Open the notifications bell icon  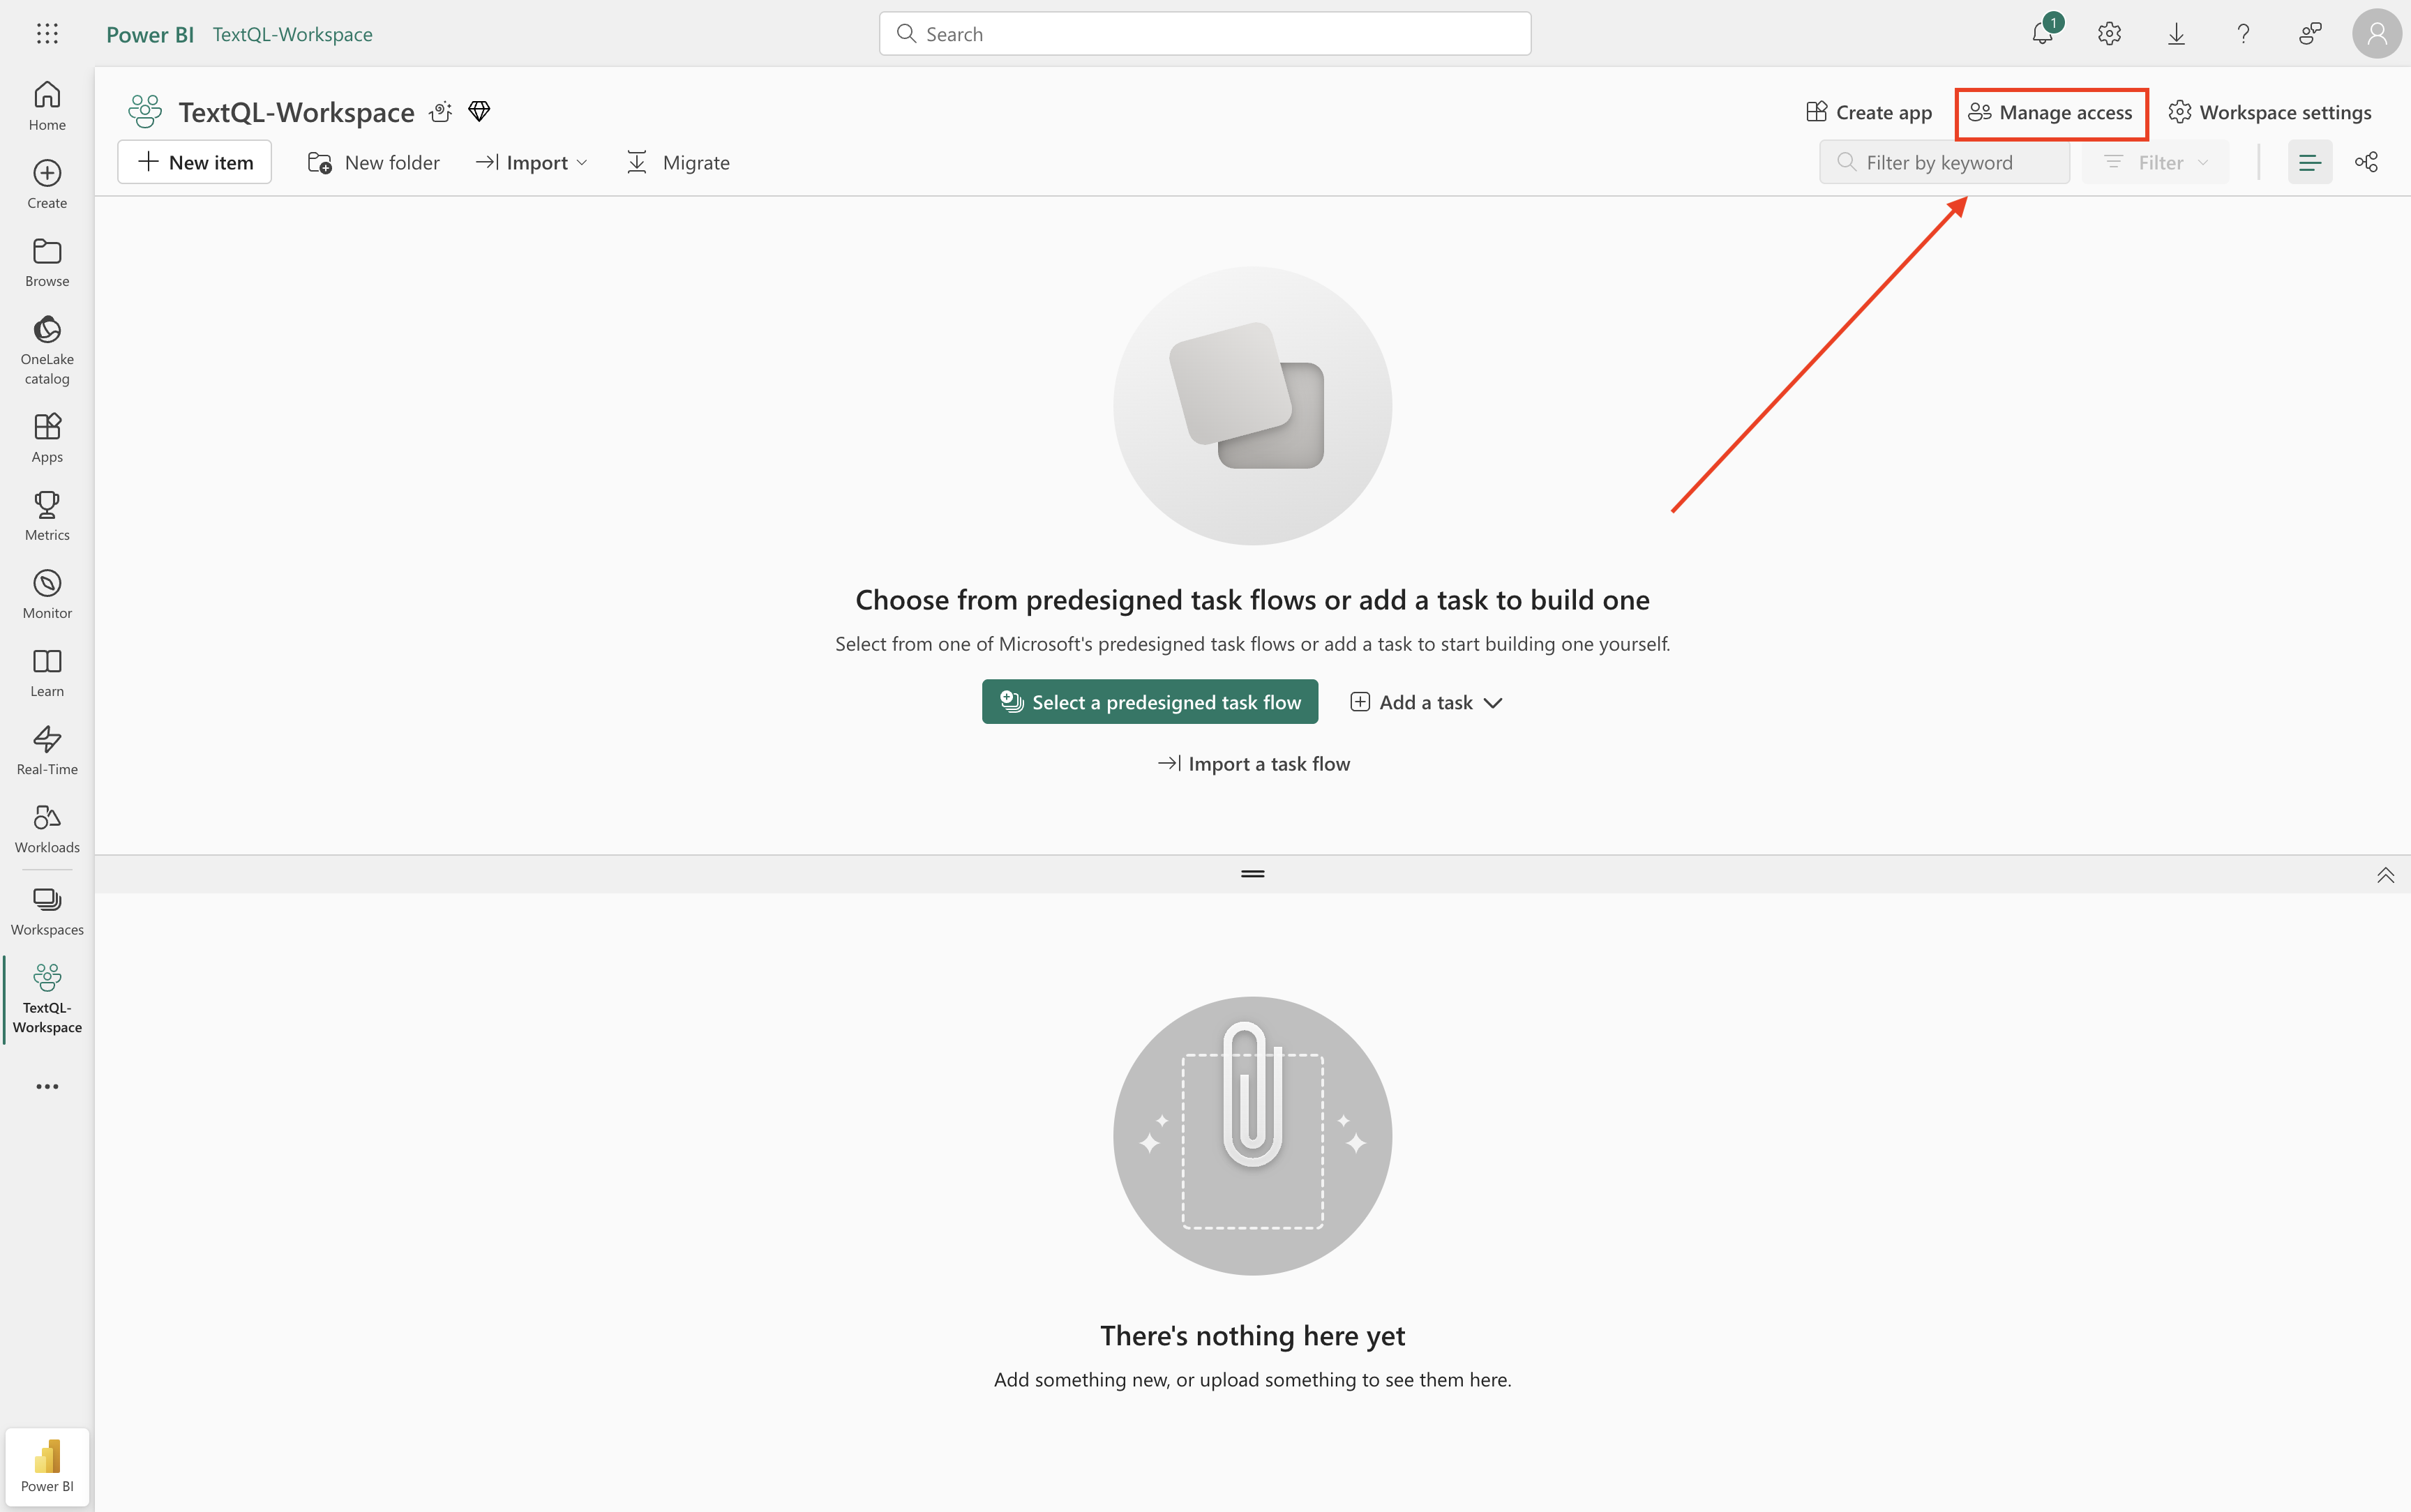pos(2041,34)
